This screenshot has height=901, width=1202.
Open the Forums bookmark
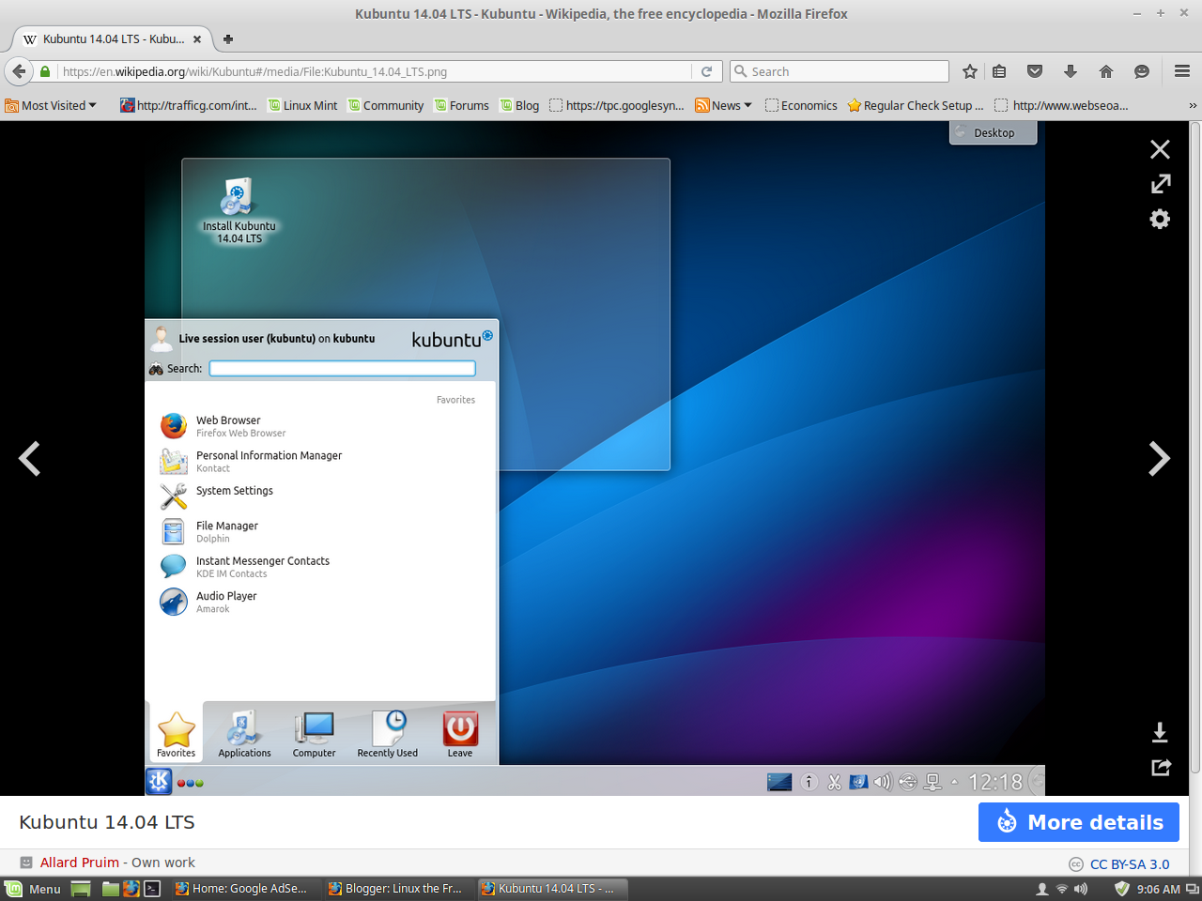pos(461,105)
